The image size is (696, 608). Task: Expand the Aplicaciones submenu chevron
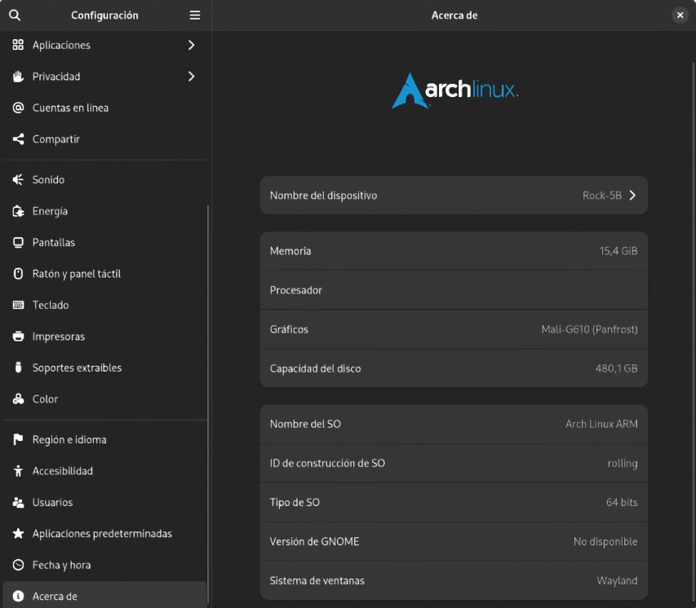[x=191, y=45]
